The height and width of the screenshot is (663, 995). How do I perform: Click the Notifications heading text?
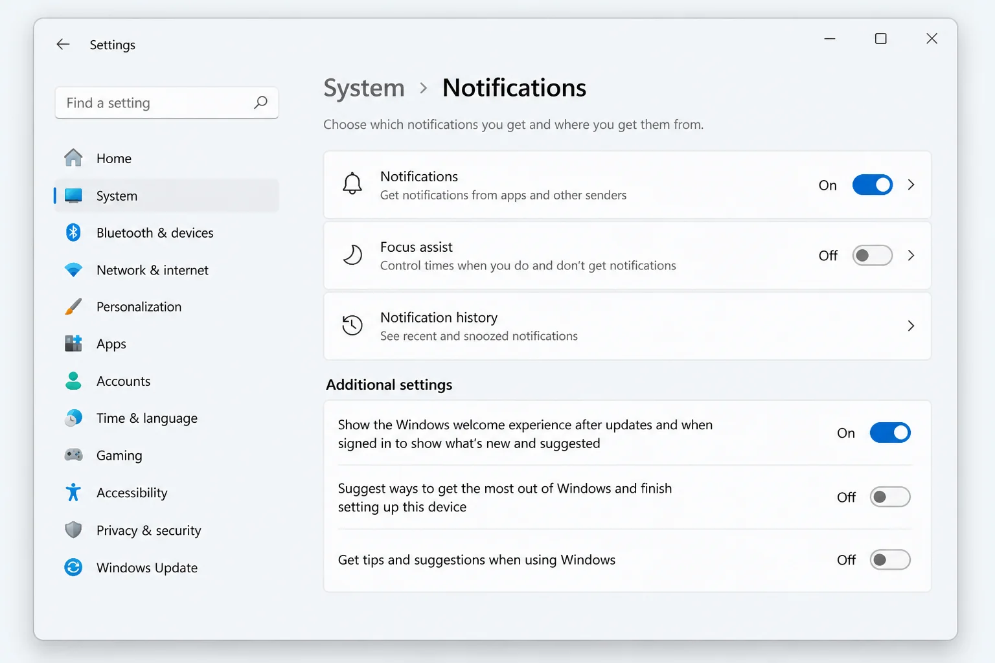pos(514,87)
